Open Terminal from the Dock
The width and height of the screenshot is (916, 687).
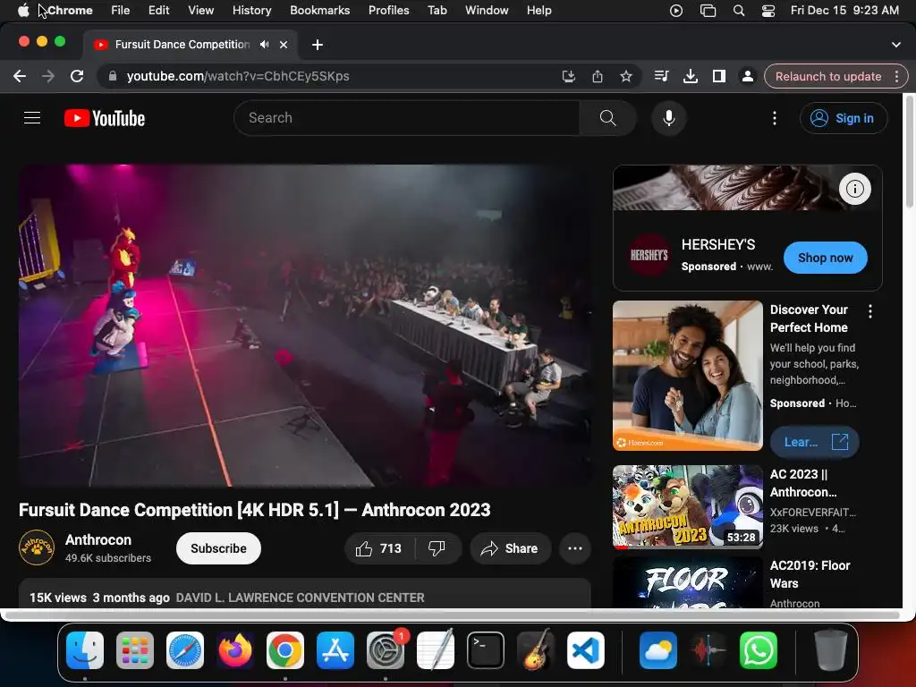pos(486,650)
